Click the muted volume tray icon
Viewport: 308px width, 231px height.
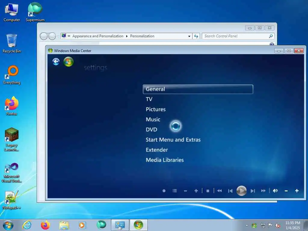[x=278, y=225]
